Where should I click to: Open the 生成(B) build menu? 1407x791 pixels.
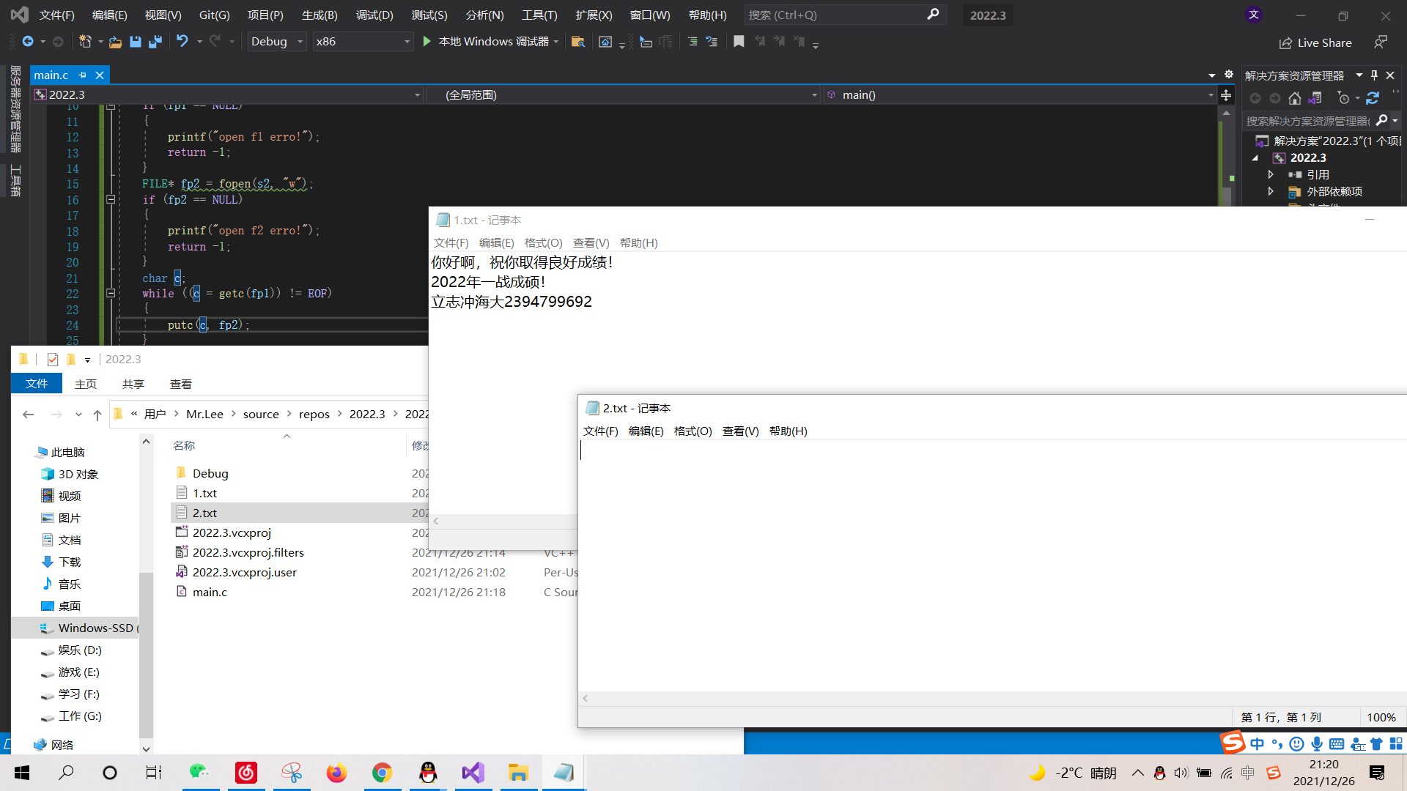pyautogui.click(x=320, y=15)
